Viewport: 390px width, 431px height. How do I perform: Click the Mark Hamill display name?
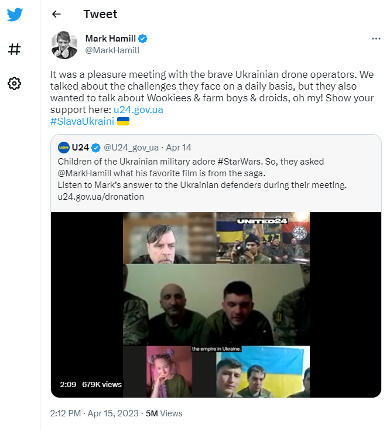[x=111, y=39]
